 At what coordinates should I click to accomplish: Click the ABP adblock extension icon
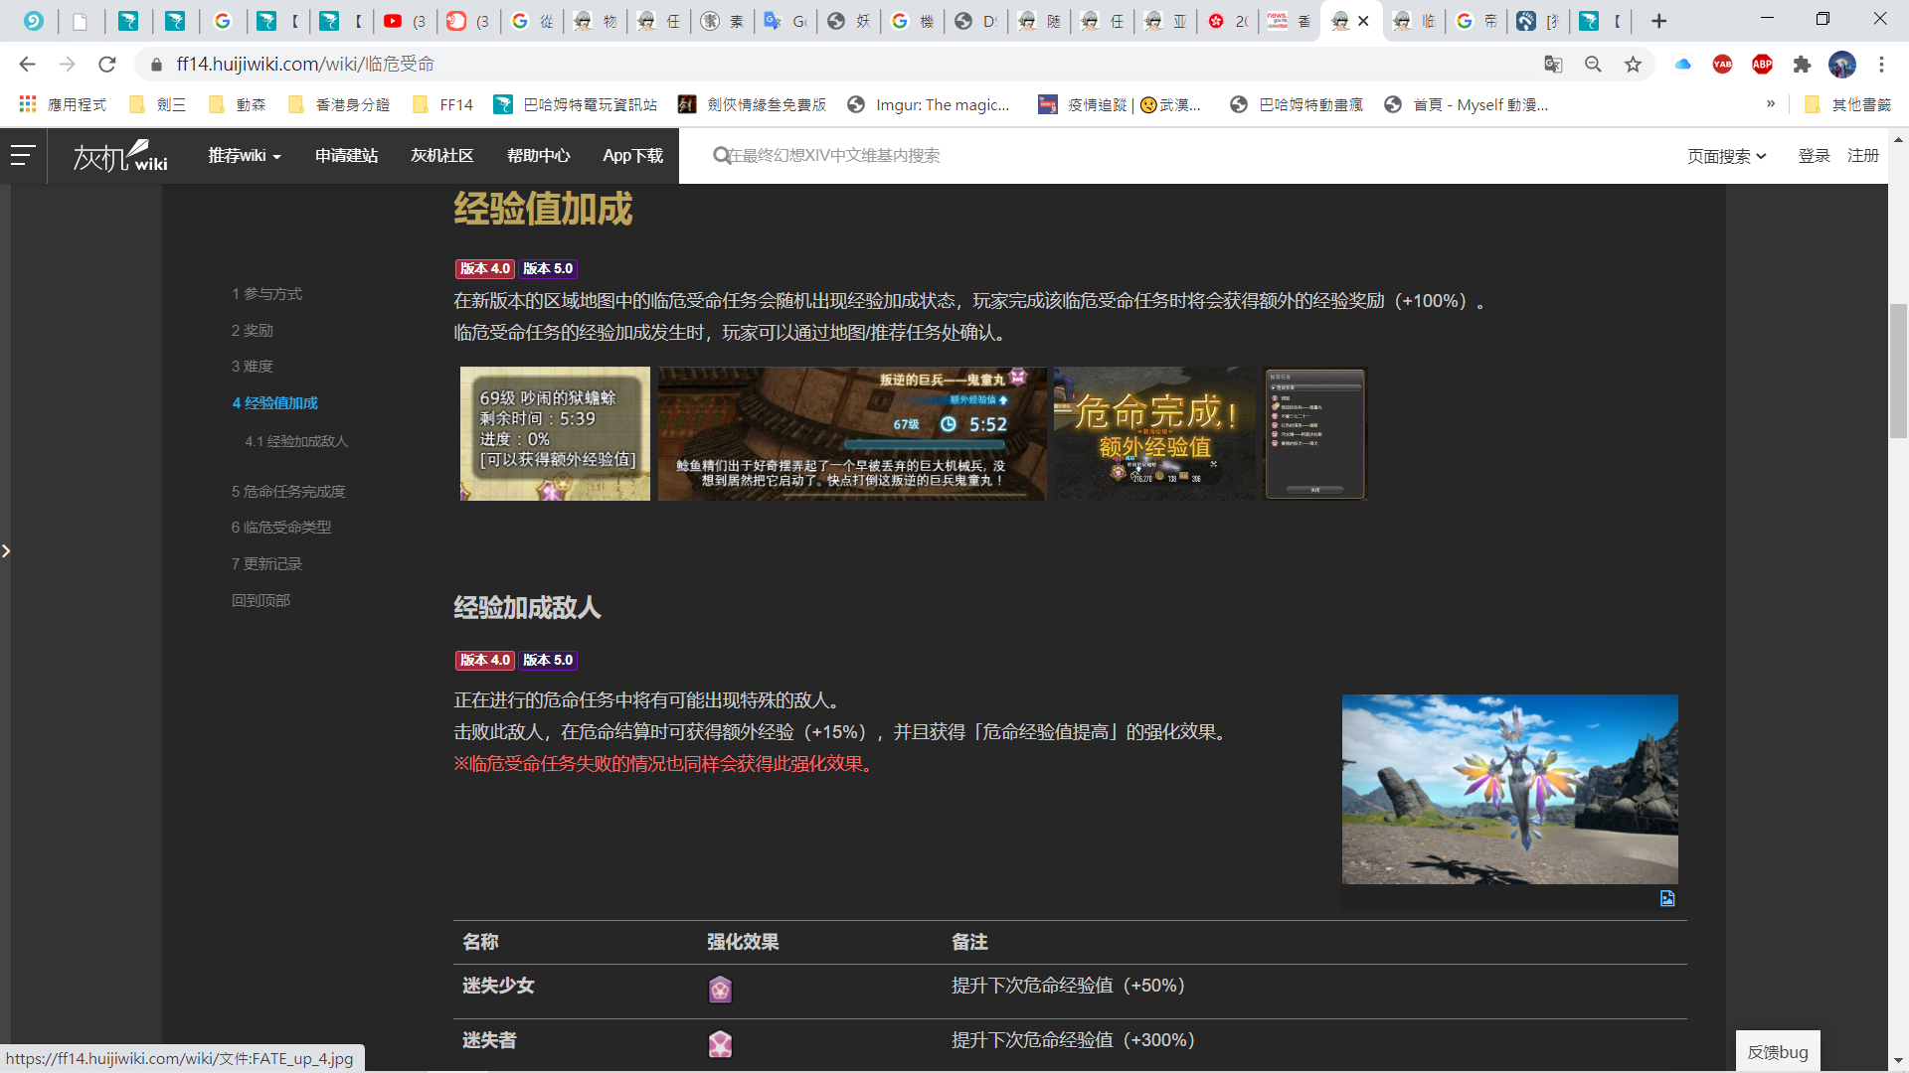(1762, 65)
